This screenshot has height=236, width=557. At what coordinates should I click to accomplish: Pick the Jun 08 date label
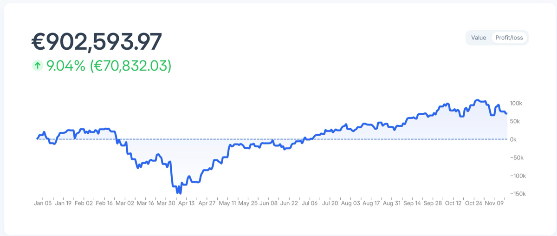tap(268, 203)
